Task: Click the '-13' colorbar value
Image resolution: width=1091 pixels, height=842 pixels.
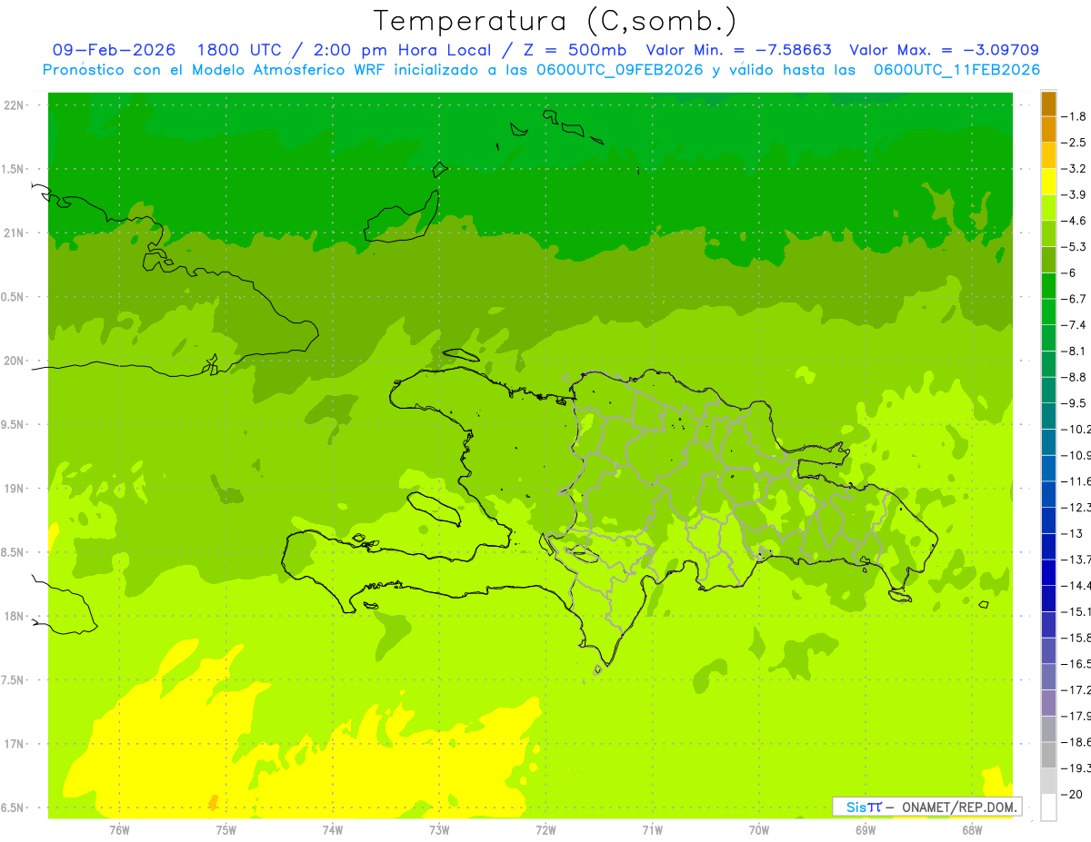Action: pyautogui.click(x=1071, y=533)
